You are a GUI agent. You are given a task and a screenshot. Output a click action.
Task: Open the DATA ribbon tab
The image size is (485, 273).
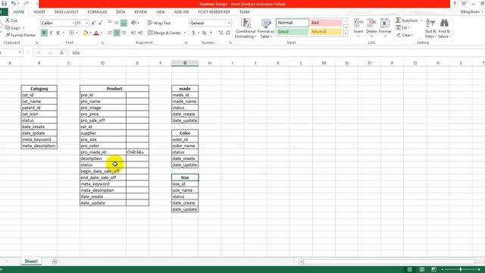(x=120, y=12)
